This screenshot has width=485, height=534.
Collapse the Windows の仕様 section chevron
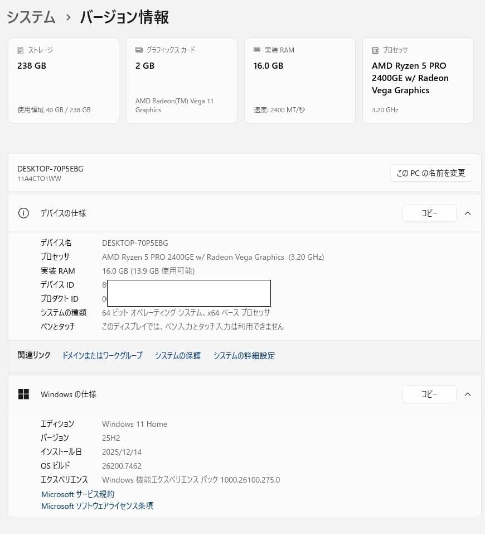(x=468, y=394)
